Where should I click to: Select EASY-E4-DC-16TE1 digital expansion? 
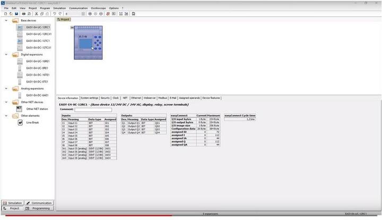click(x=38, y=75)
